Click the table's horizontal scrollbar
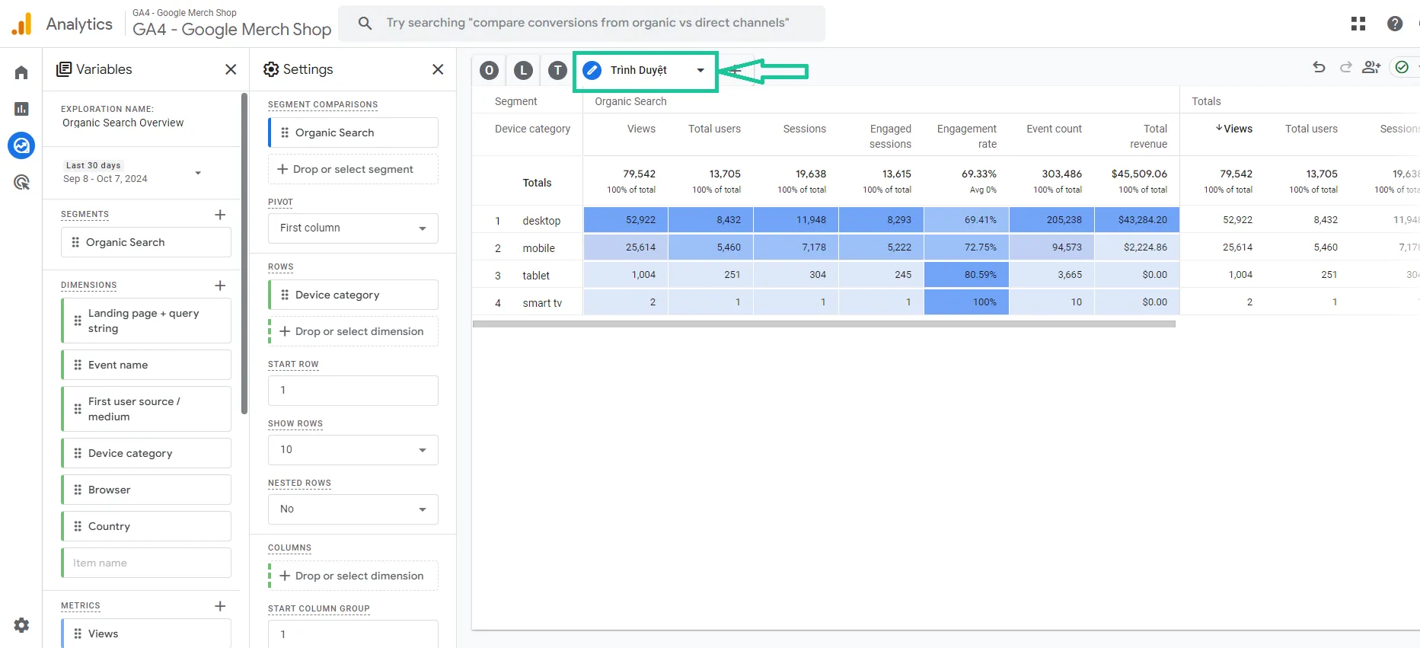This screenshot has width=1420, height=648. point(824,324)
